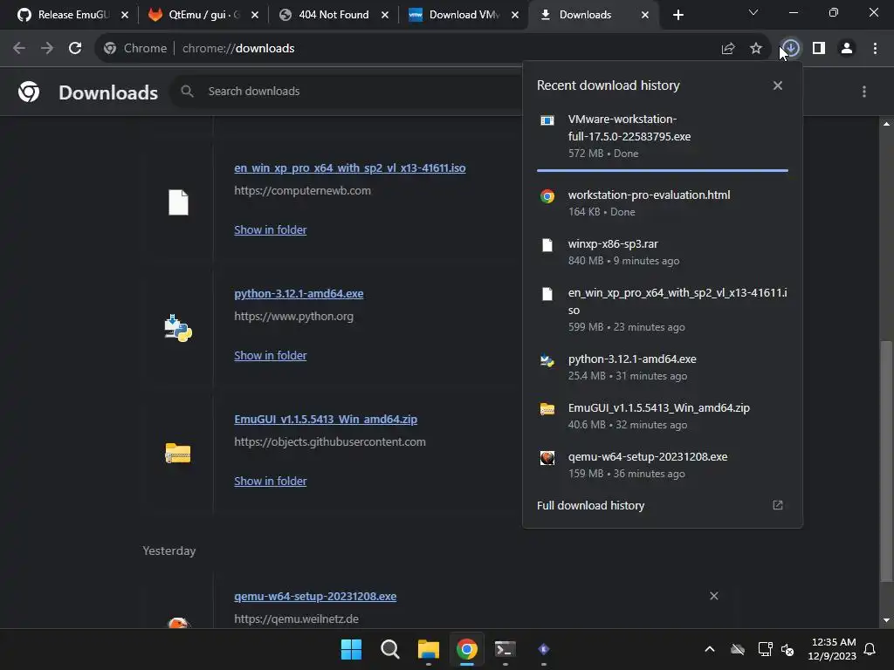Open the Chrome profile avatar icon
This screenshot has height=670, width=894.
point(847,49)
